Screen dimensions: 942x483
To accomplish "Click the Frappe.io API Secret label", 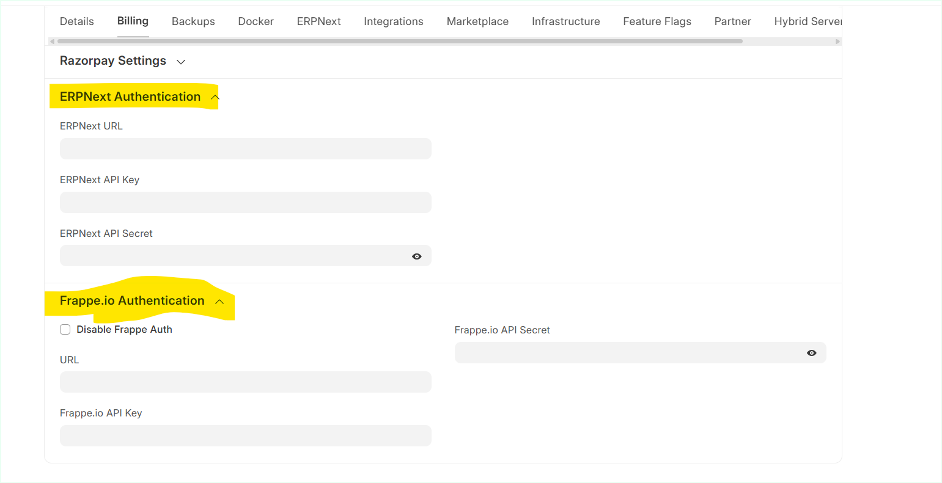I will click(x=502, y=330).
